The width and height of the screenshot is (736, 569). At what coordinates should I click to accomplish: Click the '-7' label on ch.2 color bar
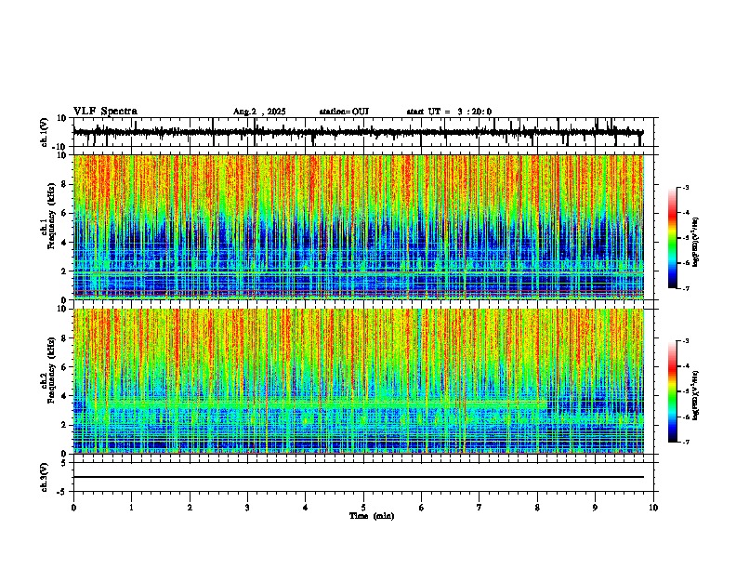[686, 442]
